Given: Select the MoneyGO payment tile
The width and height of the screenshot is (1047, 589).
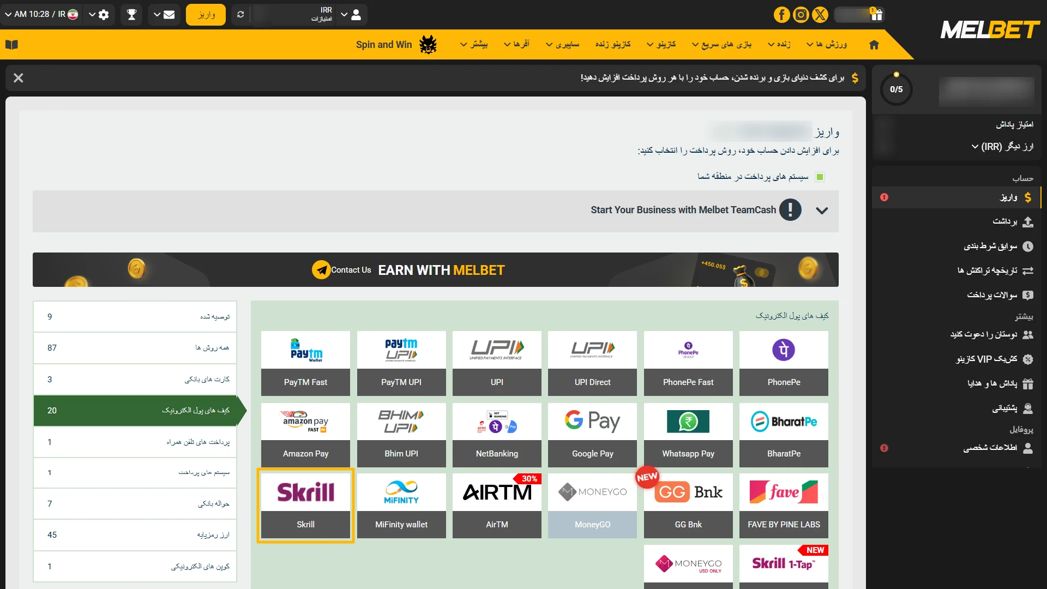Looking at the screenshot, I should coord(592,506).
